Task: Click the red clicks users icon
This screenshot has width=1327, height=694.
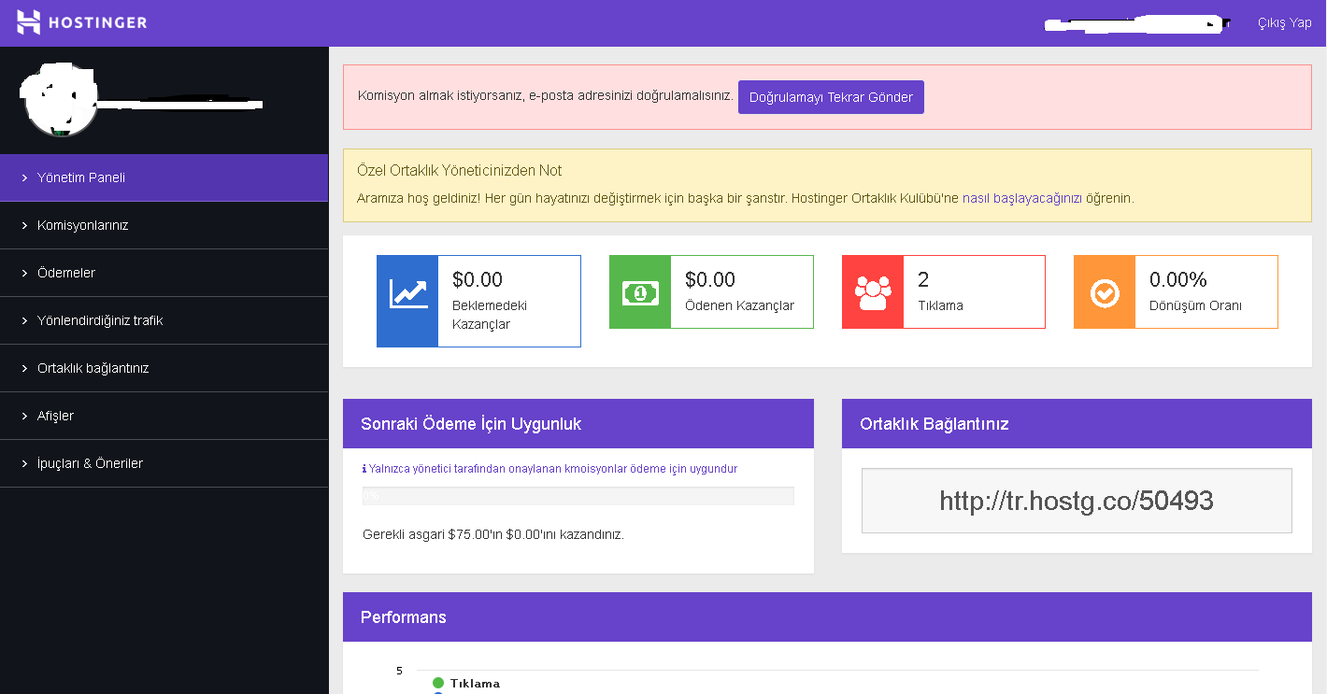Action: click(873, 292)
